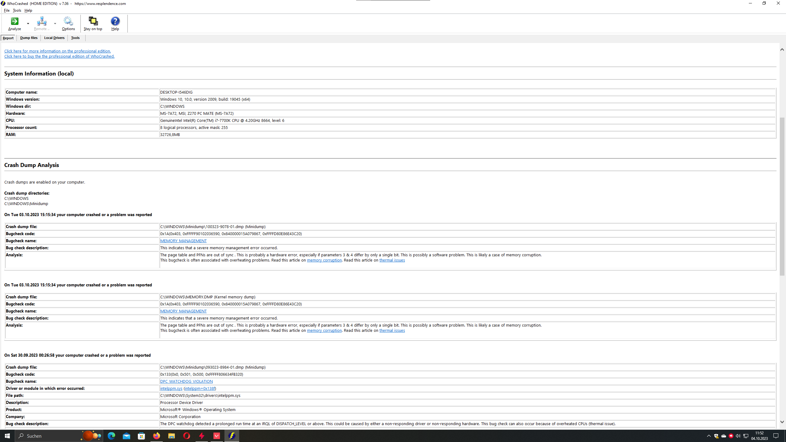Click the intelppm.sys driver link

click(171, 388)
